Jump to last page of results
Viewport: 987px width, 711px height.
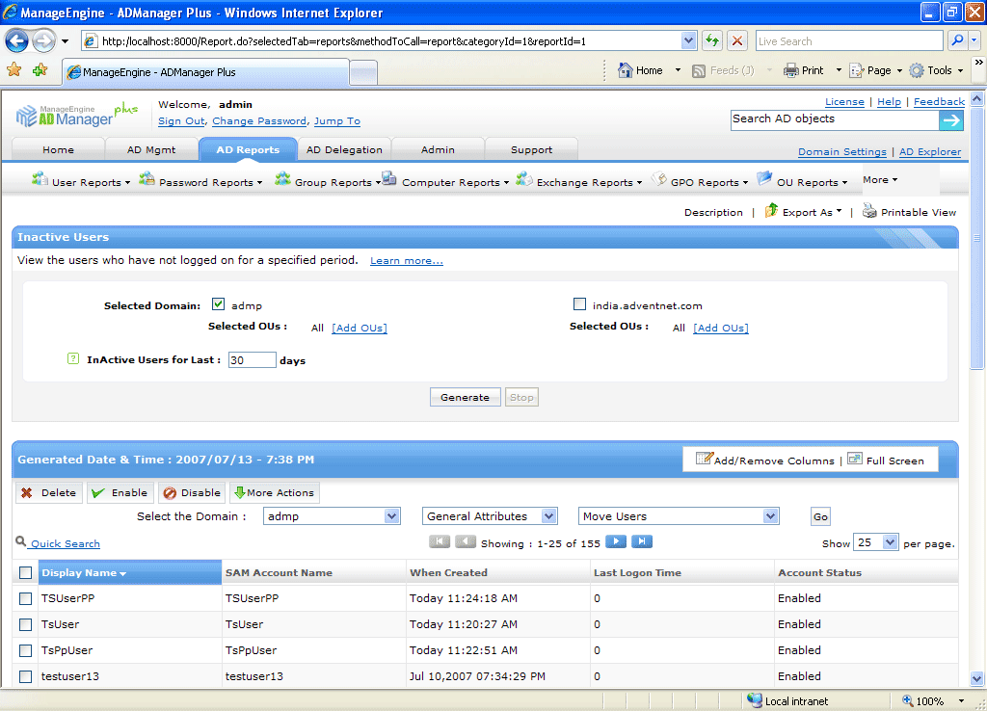(x=642, y=541)
